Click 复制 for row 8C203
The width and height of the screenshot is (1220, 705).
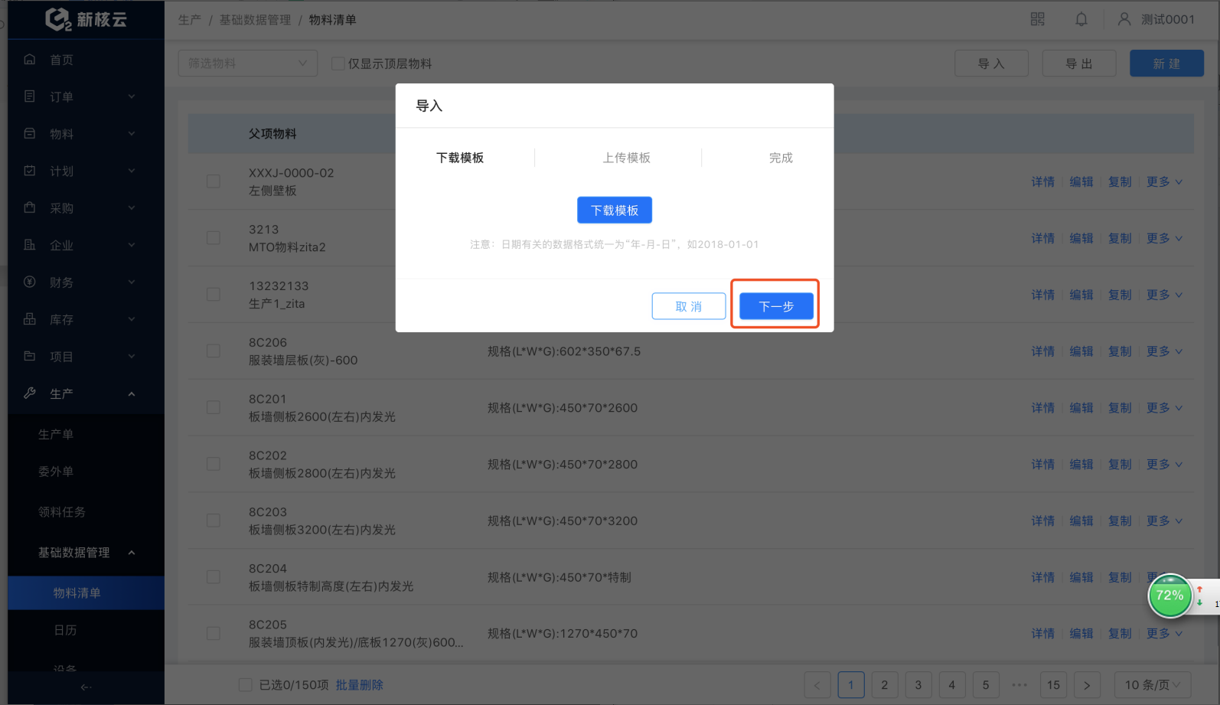[1120, 521]
